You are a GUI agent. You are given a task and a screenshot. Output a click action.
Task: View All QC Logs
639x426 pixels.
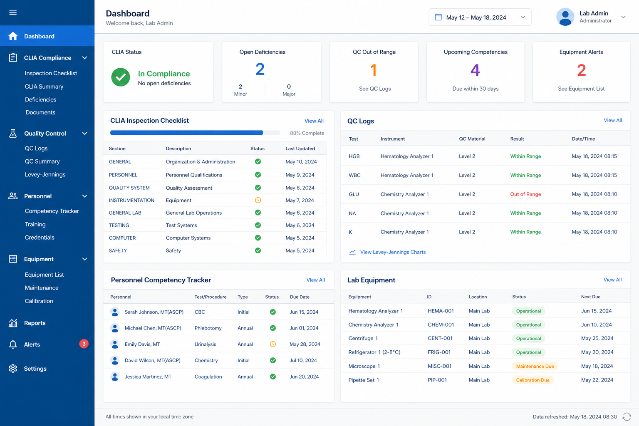[x=613, y=120]
